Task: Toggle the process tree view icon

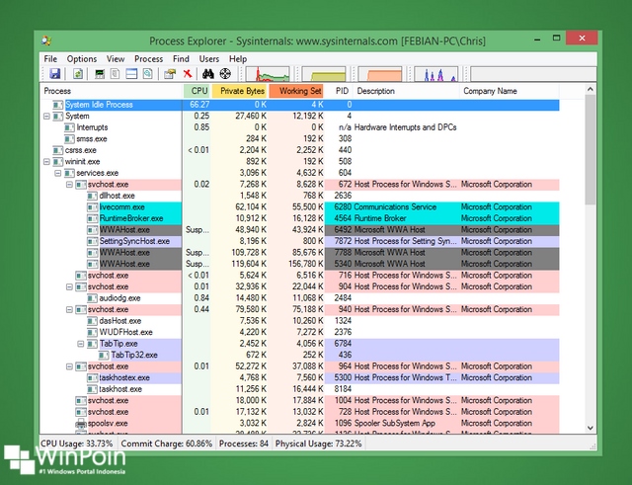Action: [x=116, y=74]
